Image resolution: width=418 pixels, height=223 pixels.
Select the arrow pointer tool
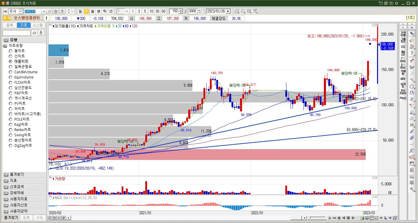tap(412, 34)
